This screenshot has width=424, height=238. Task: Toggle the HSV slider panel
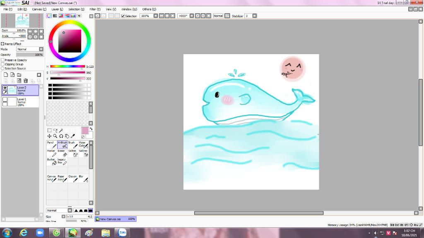[x=61, y=16]
